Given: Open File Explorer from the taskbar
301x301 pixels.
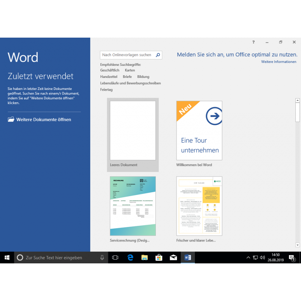Looking at the screenshot, I should [144, 258].
